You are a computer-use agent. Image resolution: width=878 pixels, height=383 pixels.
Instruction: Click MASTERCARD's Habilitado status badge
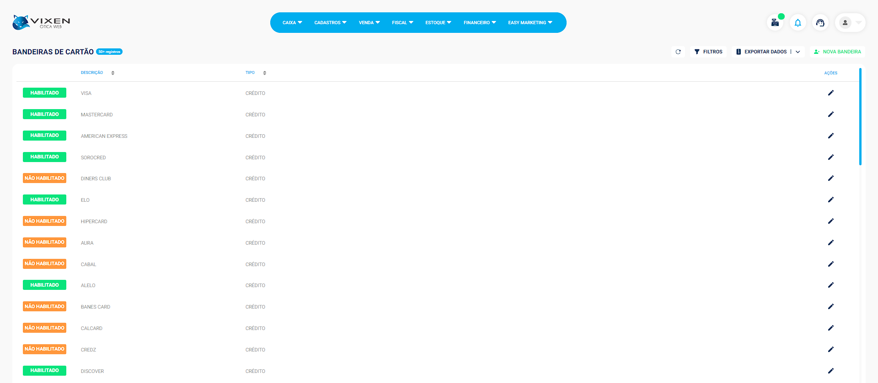pyautogui.click(x=44, y=114)
